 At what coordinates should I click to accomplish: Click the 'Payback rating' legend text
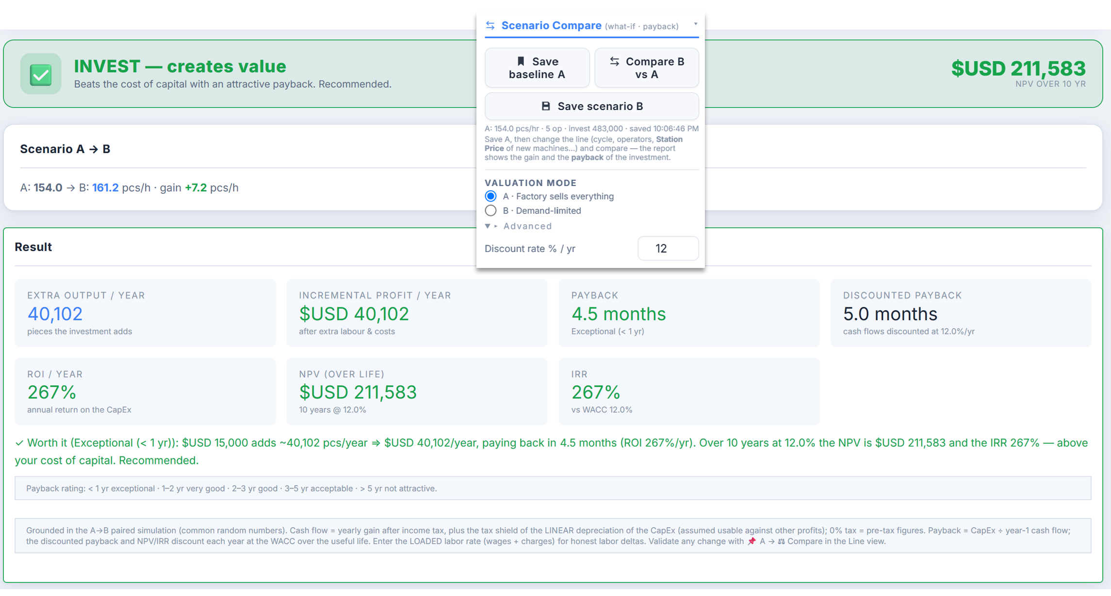click(231, 488)
